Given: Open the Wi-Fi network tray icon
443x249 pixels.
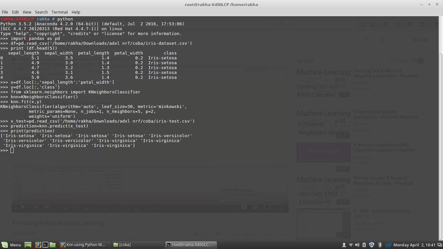Looking at the screenshot, I should coord(351,245).
